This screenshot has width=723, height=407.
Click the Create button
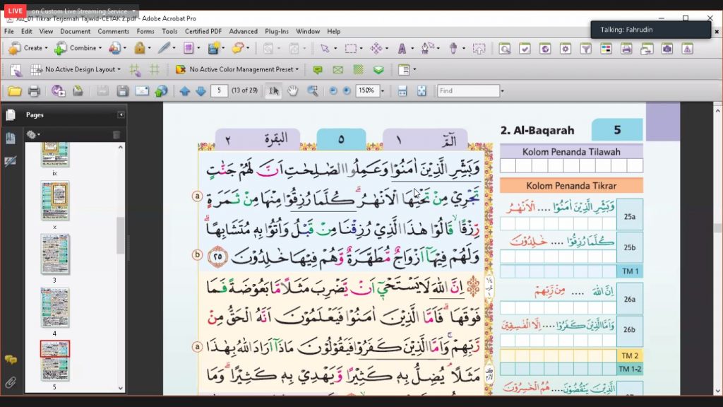coord(28,48)
